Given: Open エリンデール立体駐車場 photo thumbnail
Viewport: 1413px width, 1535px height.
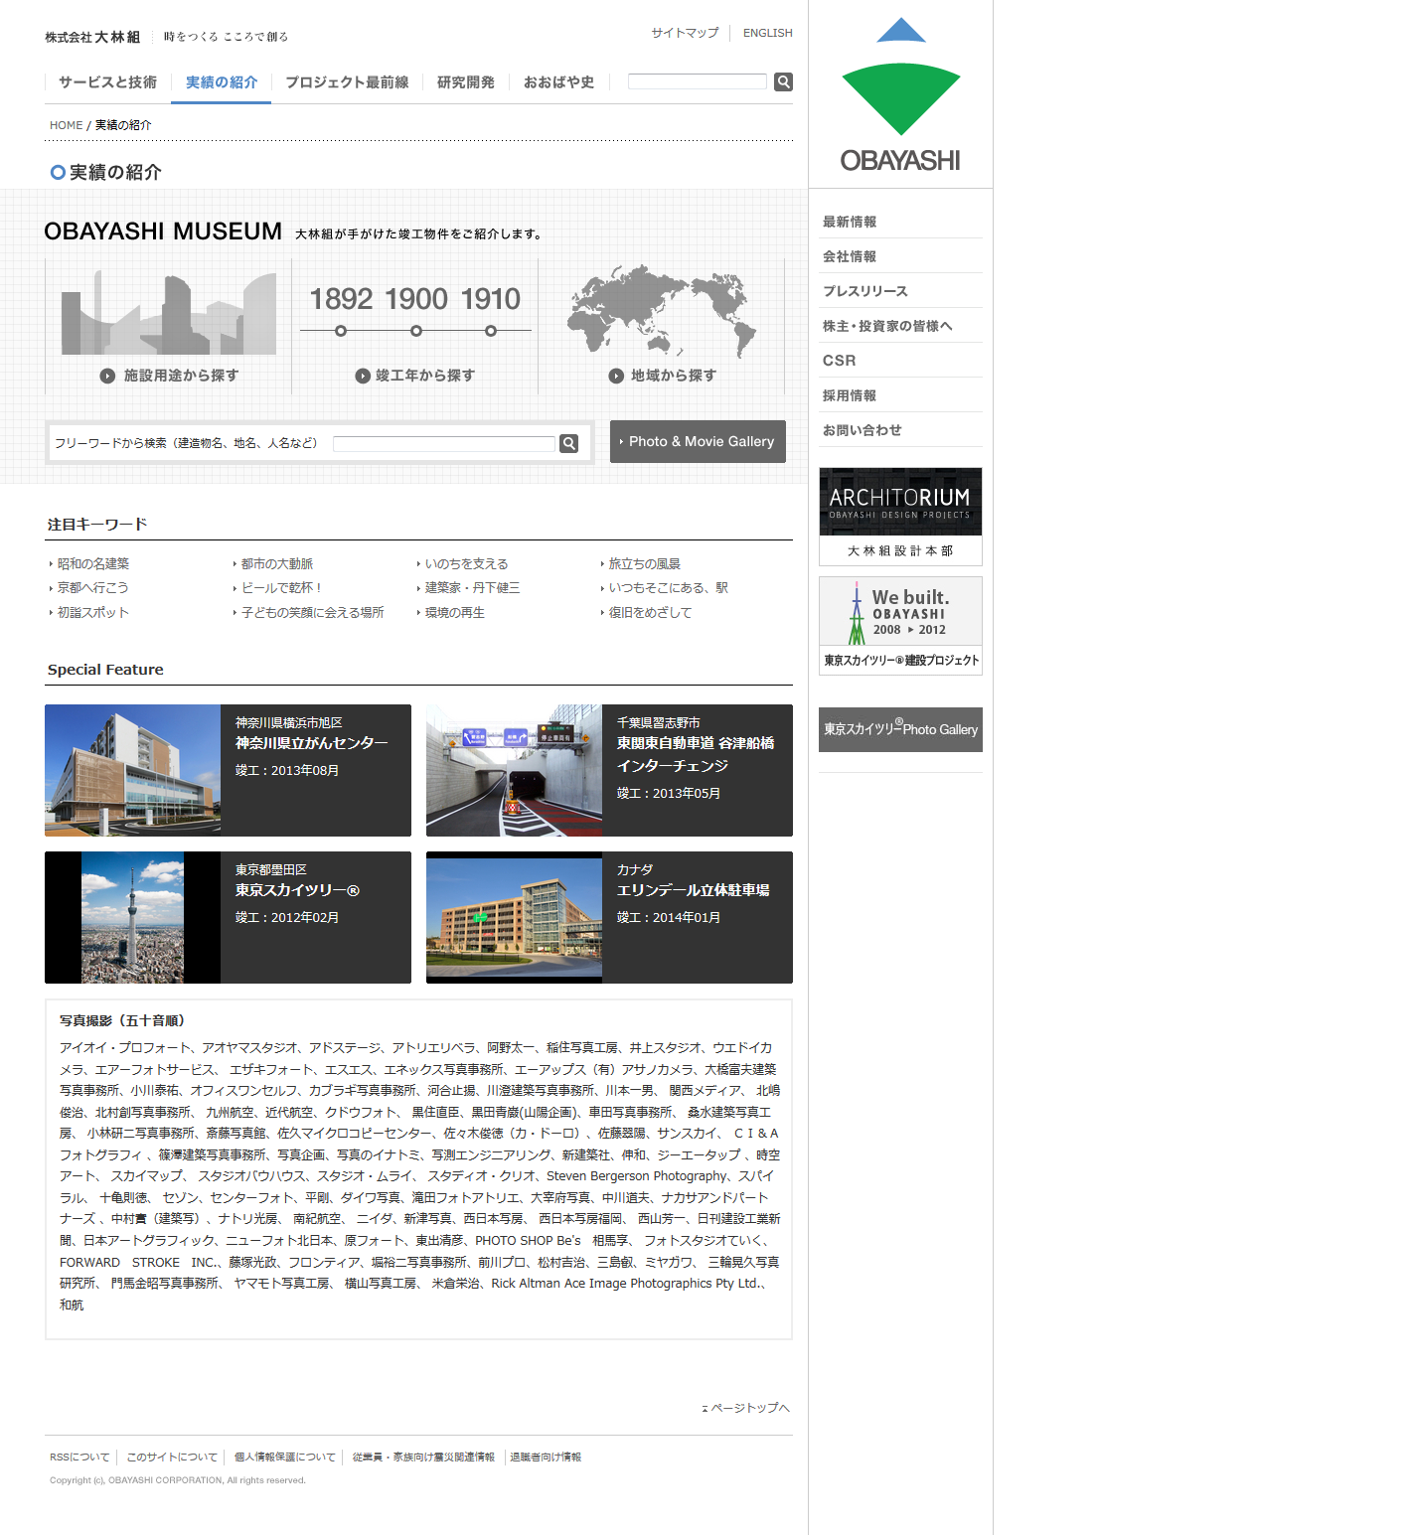Looking at the screenshot, I should coord(514,917).
